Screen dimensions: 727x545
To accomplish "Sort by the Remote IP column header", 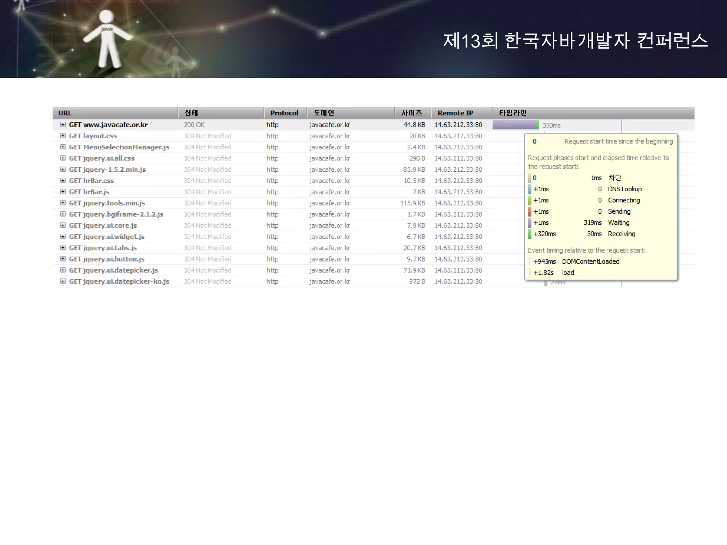I will pos(462,113).
